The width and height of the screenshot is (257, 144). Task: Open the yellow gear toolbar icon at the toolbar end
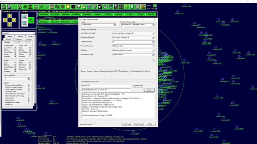(x=143, y=7)
